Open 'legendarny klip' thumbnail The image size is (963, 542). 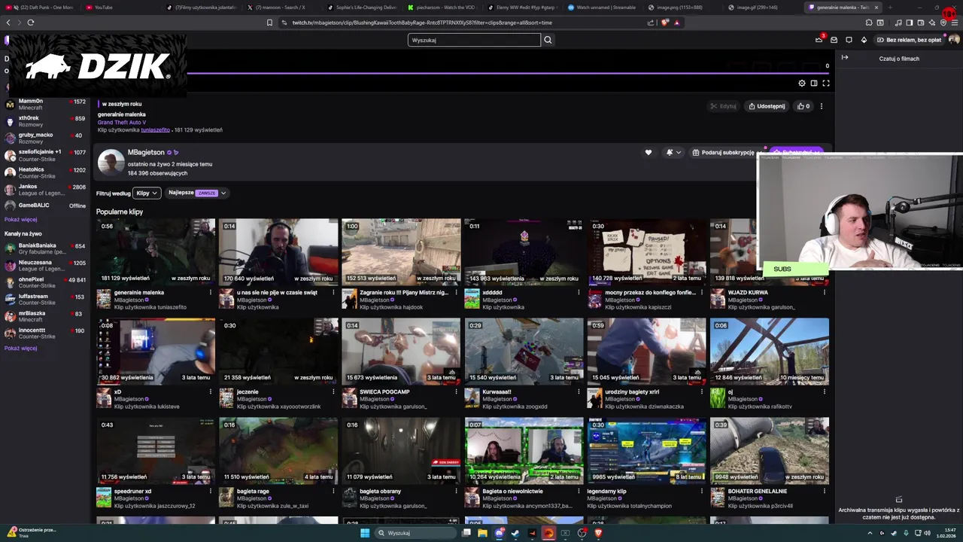tap(647, 450)
